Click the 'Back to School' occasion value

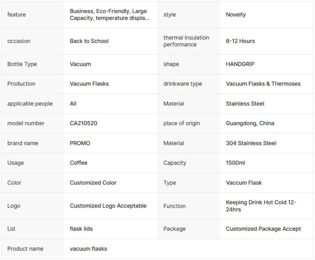(x=89, y=41)
